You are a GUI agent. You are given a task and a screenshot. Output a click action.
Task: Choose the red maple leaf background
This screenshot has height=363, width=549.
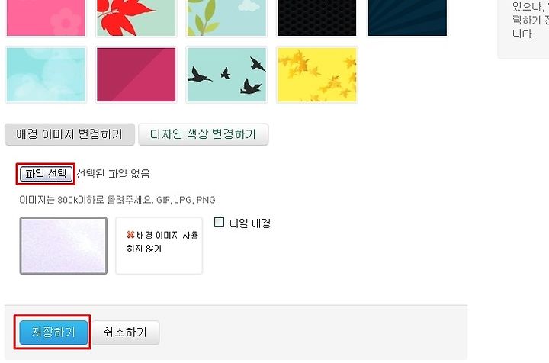(136, 18)
